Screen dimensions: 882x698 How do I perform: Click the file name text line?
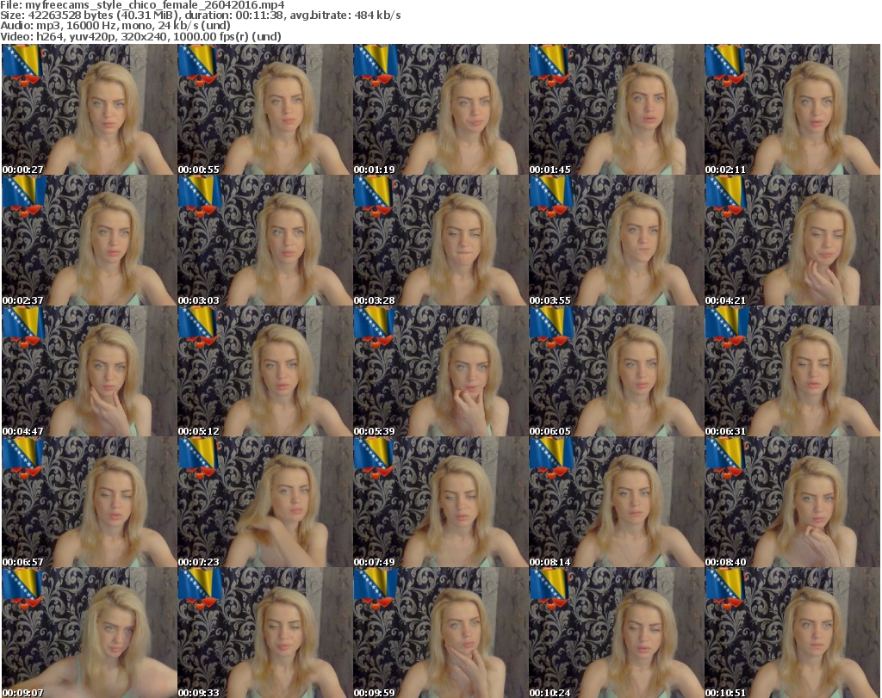[142, 5]
